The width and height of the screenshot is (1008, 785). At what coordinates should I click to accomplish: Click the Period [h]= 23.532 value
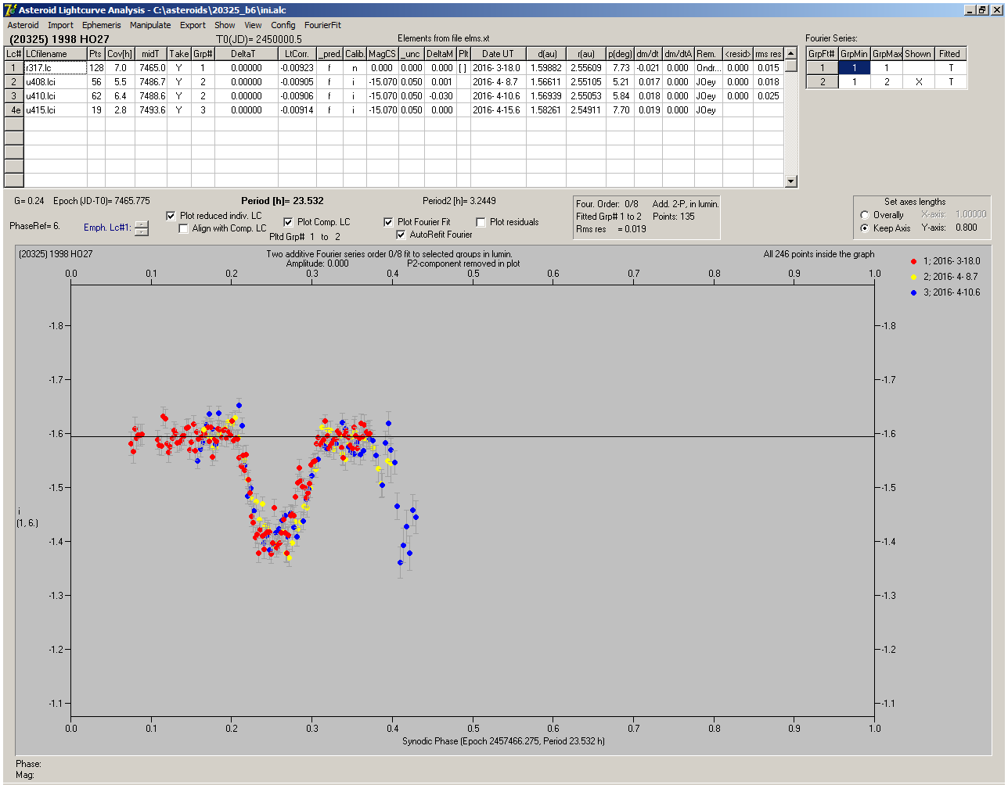[x=283, y=201]
